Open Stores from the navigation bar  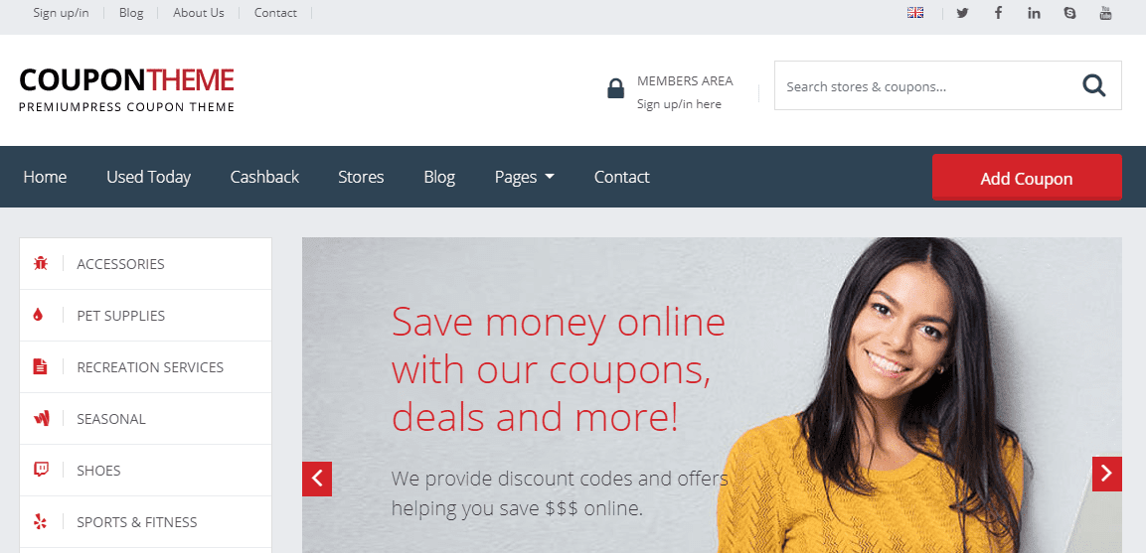361,177
